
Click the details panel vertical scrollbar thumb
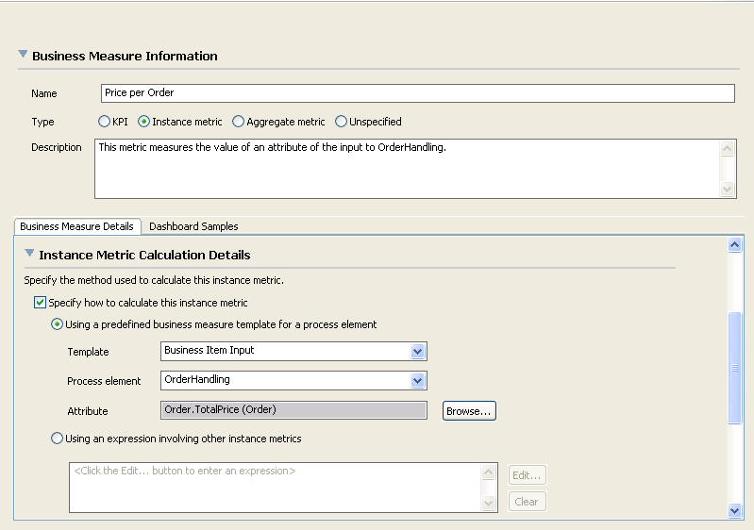point(735,369)
